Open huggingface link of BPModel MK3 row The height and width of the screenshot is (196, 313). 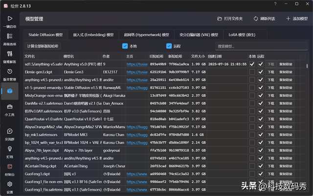(x=137, y=135)
